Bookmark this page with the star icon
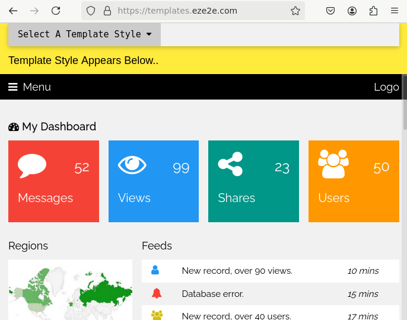The image size is (407, 320). (x=295, y=11)
